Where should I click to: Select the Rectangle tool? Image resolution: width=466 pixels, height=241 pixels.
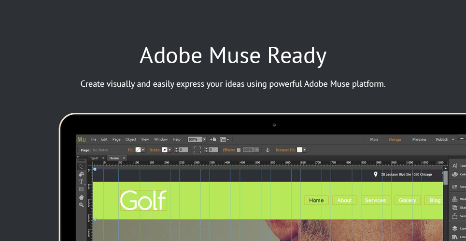pos(81,189)
